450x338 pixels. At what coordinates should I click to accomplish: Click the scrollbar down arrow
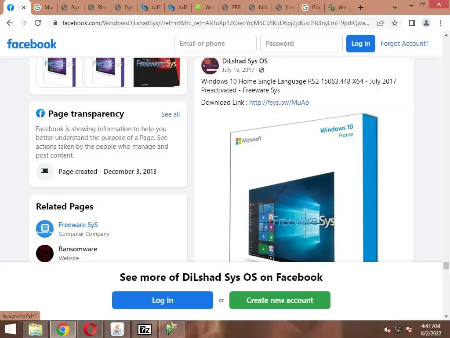point(446,316)
